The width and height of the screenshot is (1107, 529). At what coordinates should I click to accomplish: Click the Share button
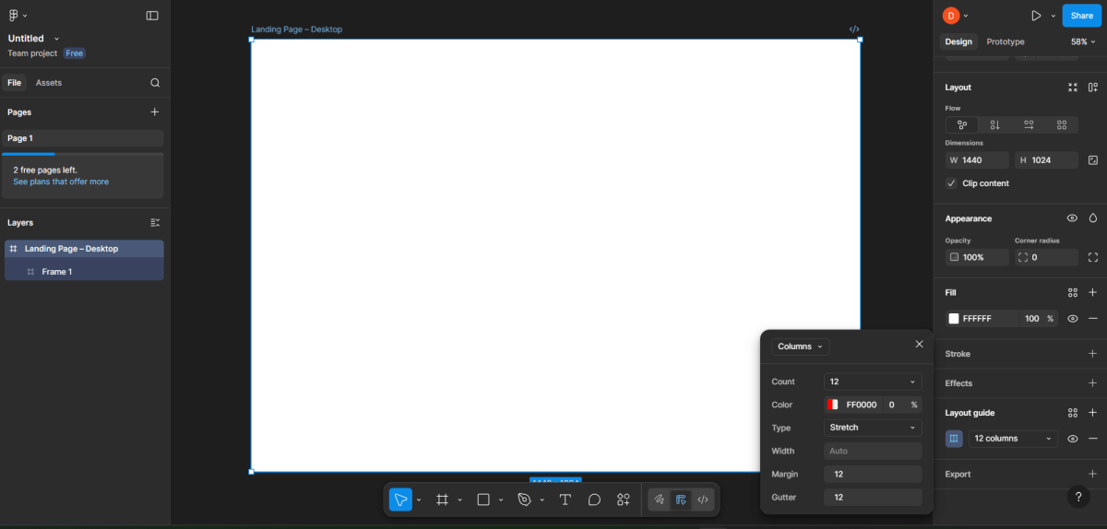1081,16
